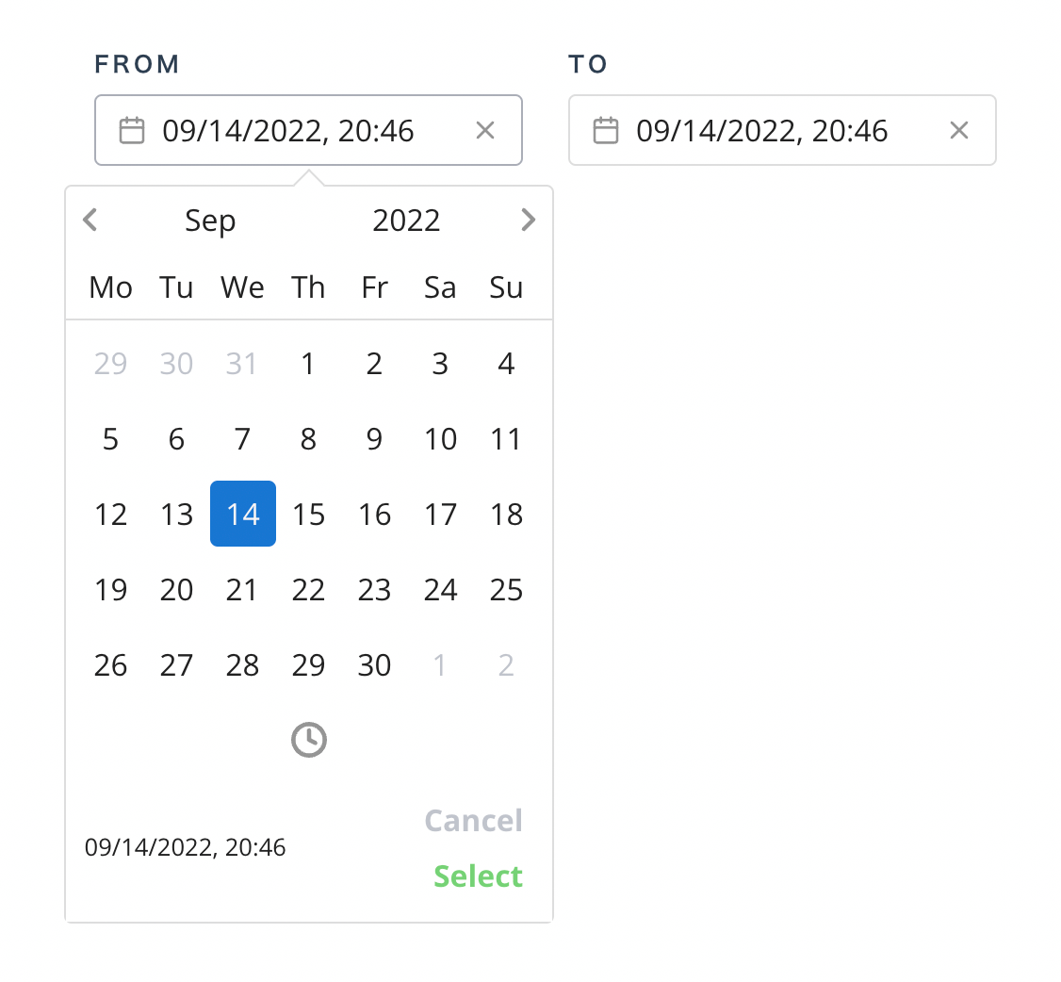Click October 1 to jump to next month
The image size is (1061, 982).
point(440,664)
